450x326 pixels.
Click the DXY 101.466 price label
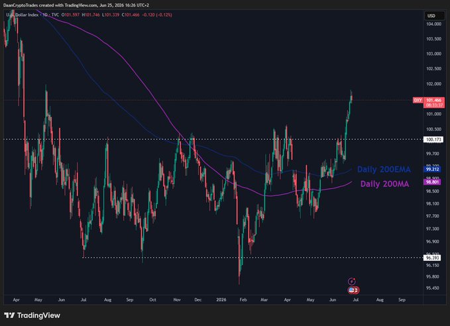(x=429, y=100)
